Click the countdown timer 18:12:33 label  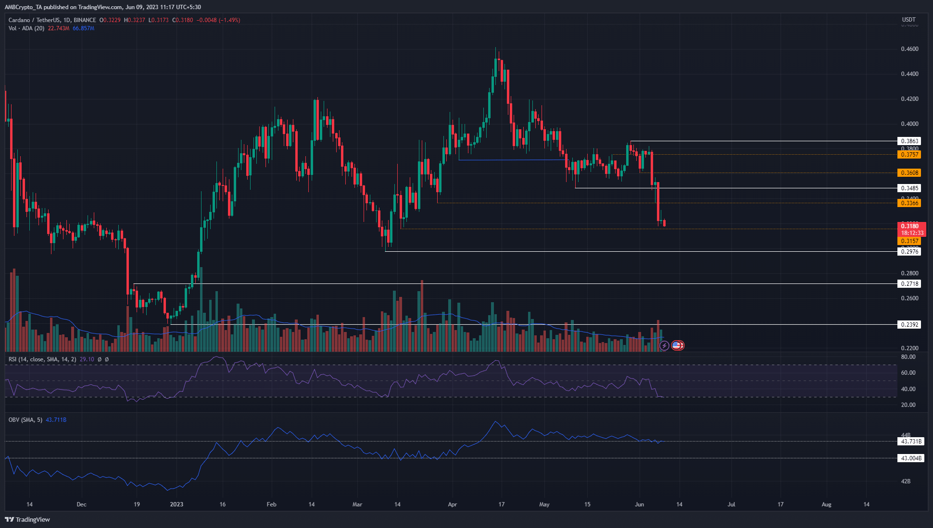coord(912,233)
